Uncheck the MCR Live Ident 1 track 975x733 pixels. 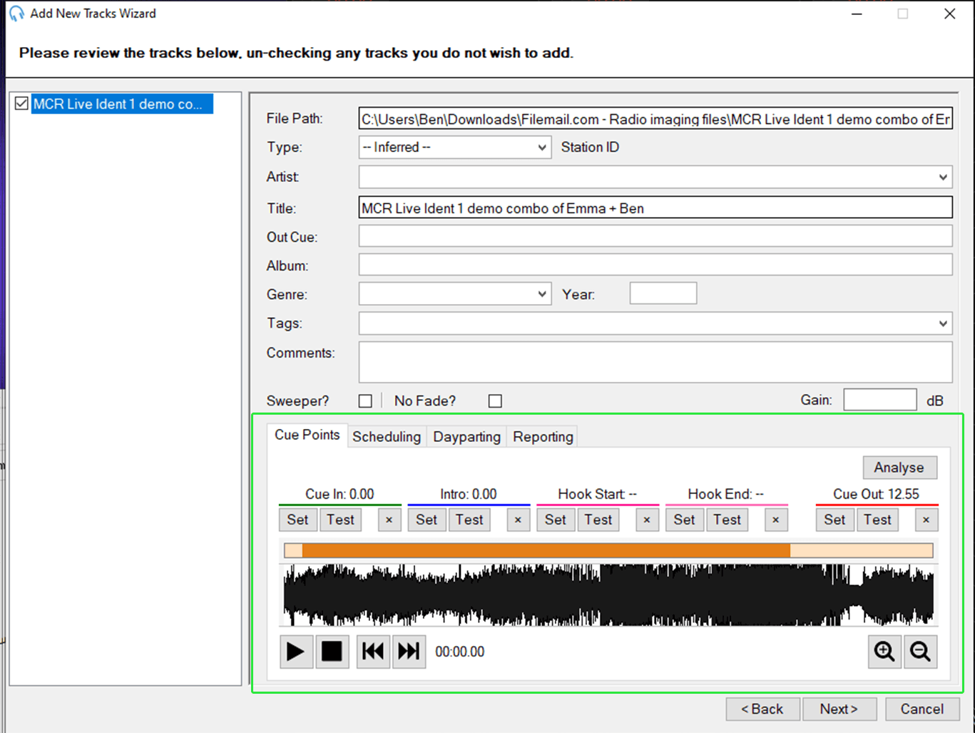[x=21, y=103]
